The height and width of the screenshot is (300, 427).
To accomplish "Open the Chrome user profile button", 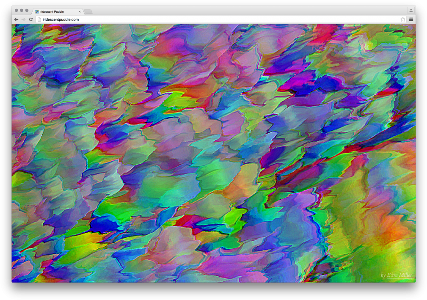I will click(410, 11).
